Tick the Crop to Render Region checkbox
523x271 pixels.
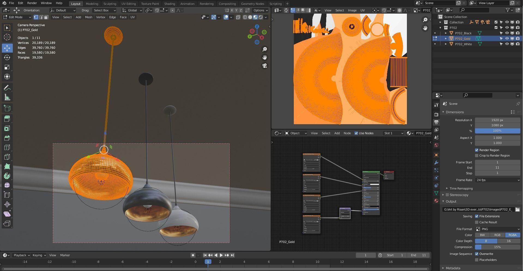coord(477,156)
